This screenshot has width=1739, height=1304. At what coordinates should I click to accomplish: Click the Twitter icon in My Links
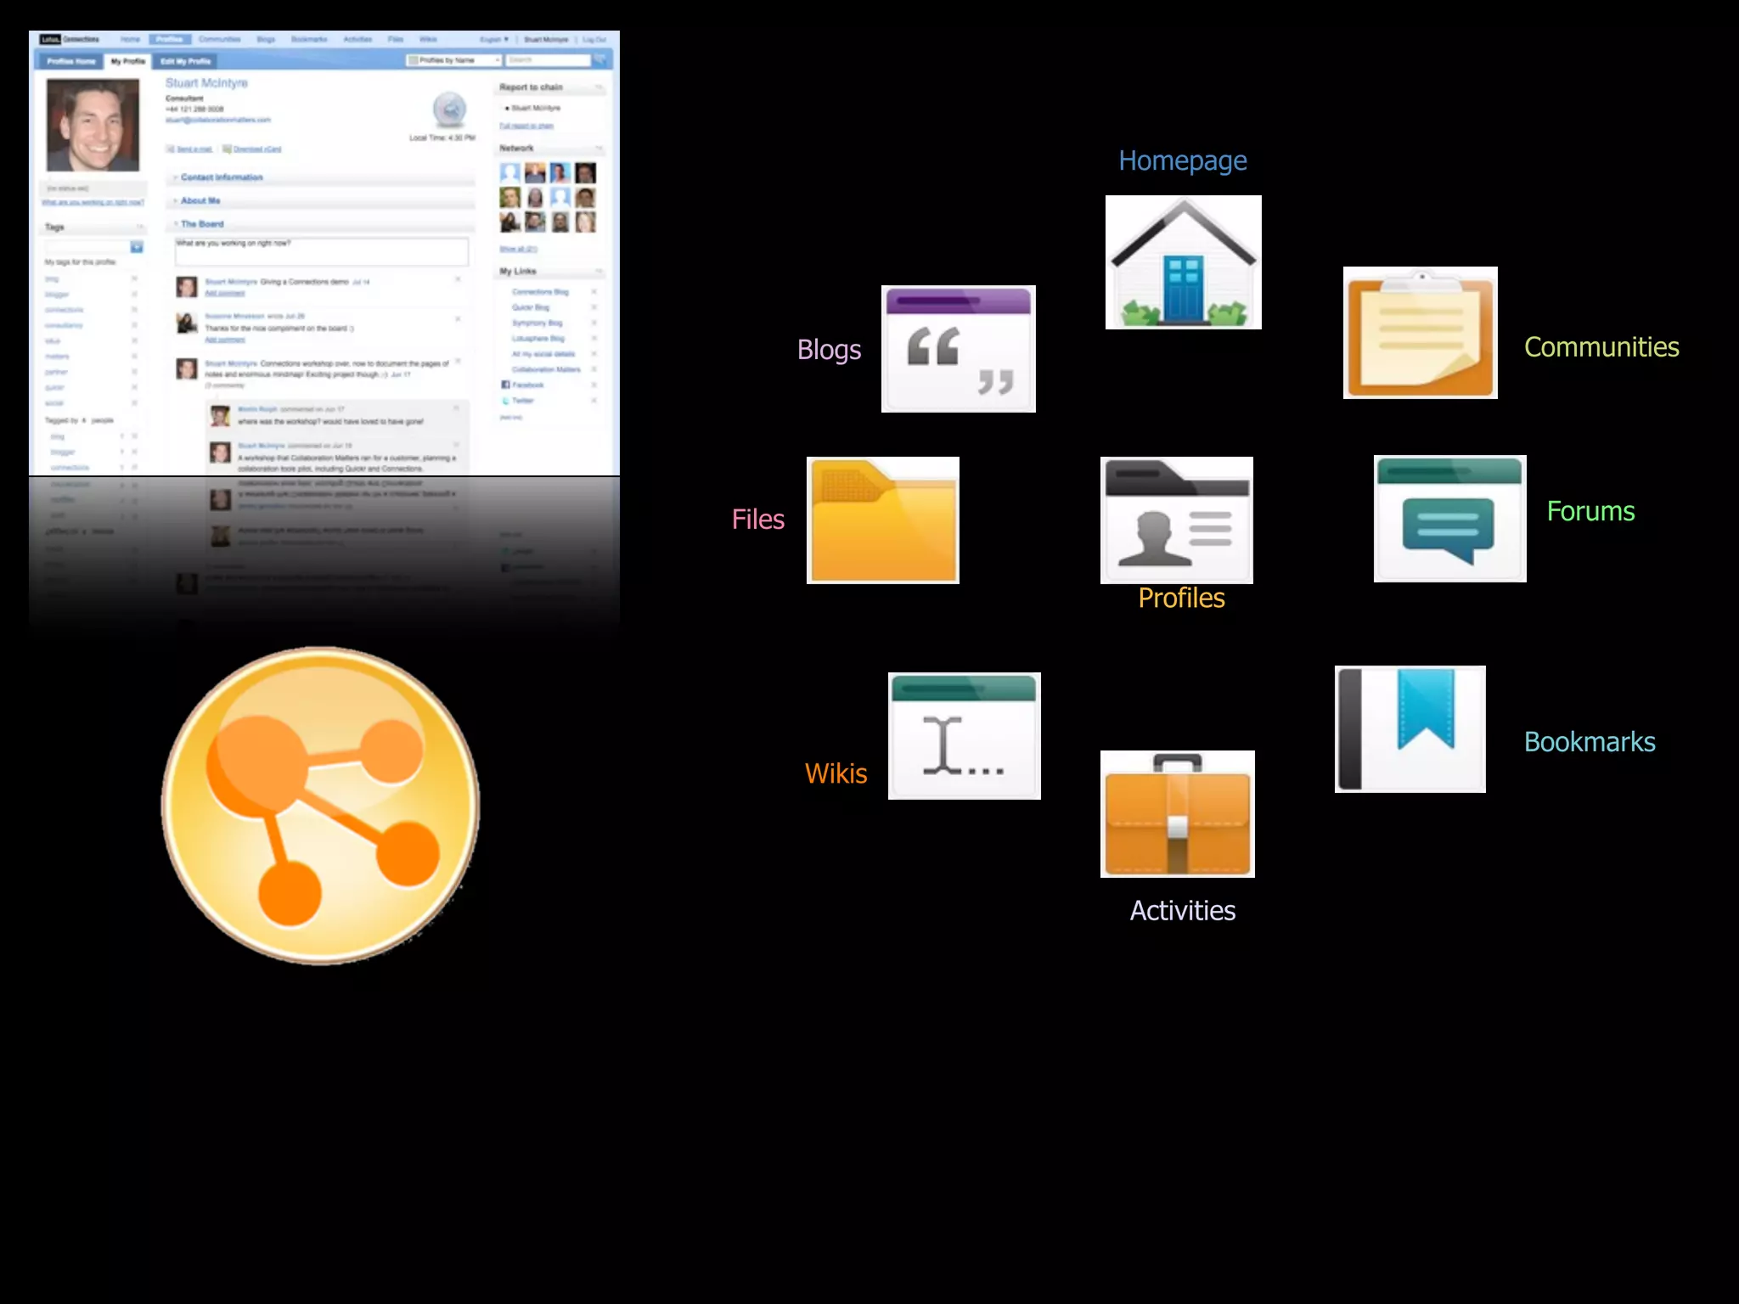point(506,400)
